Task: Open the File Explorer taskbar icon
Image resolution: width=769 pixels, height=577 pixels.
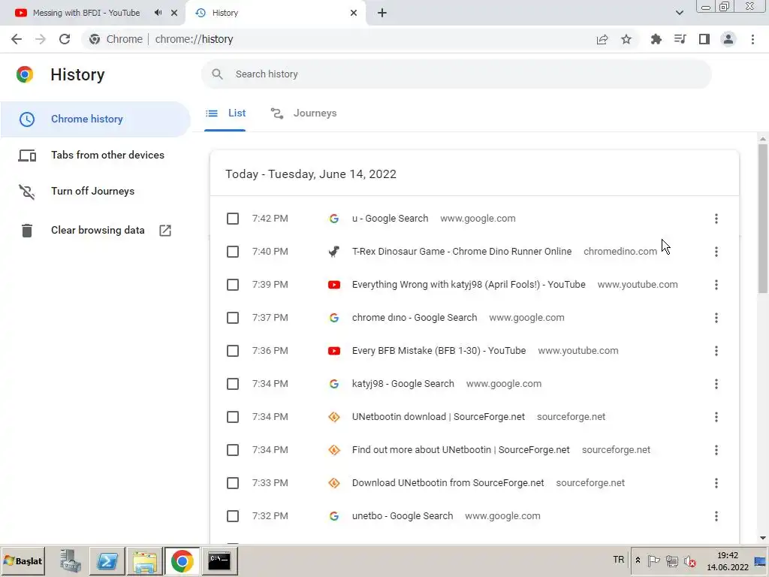Action: [x=145, y=560]
